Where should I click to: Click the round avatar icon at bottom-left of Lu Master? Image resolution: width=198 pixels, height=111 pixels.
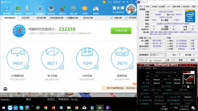[5, 89]
